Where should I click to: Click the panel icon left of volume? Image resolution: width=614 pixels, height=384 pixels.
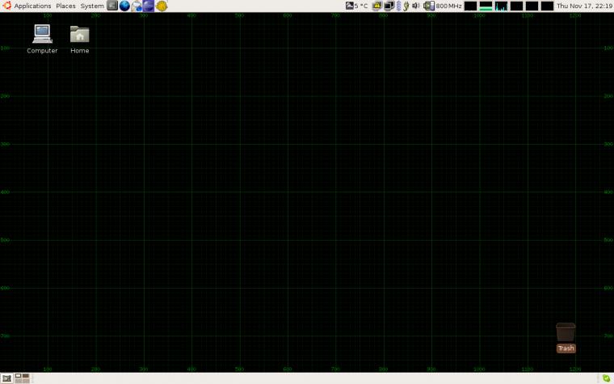(x=406, y=6)
